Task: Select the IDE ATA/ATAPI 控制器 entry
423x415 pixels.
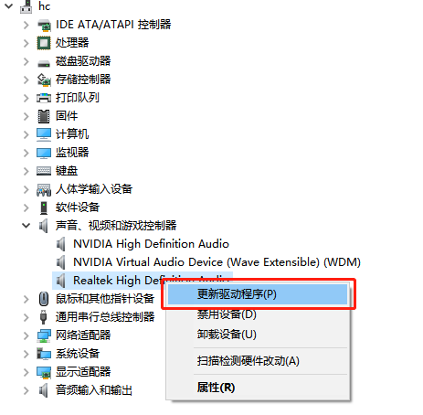Action: [113, 25]
